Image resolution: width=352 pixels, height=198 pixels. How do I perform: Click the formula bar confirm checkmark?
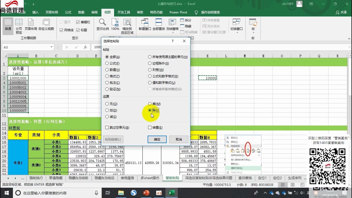tap(76, 47)
